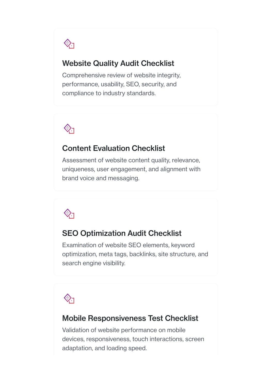Click the 'Comprehensive review of website integrity' line
The width and height of the screenshot is (264, 374).
pyautogui.click(x=121, y=75)
